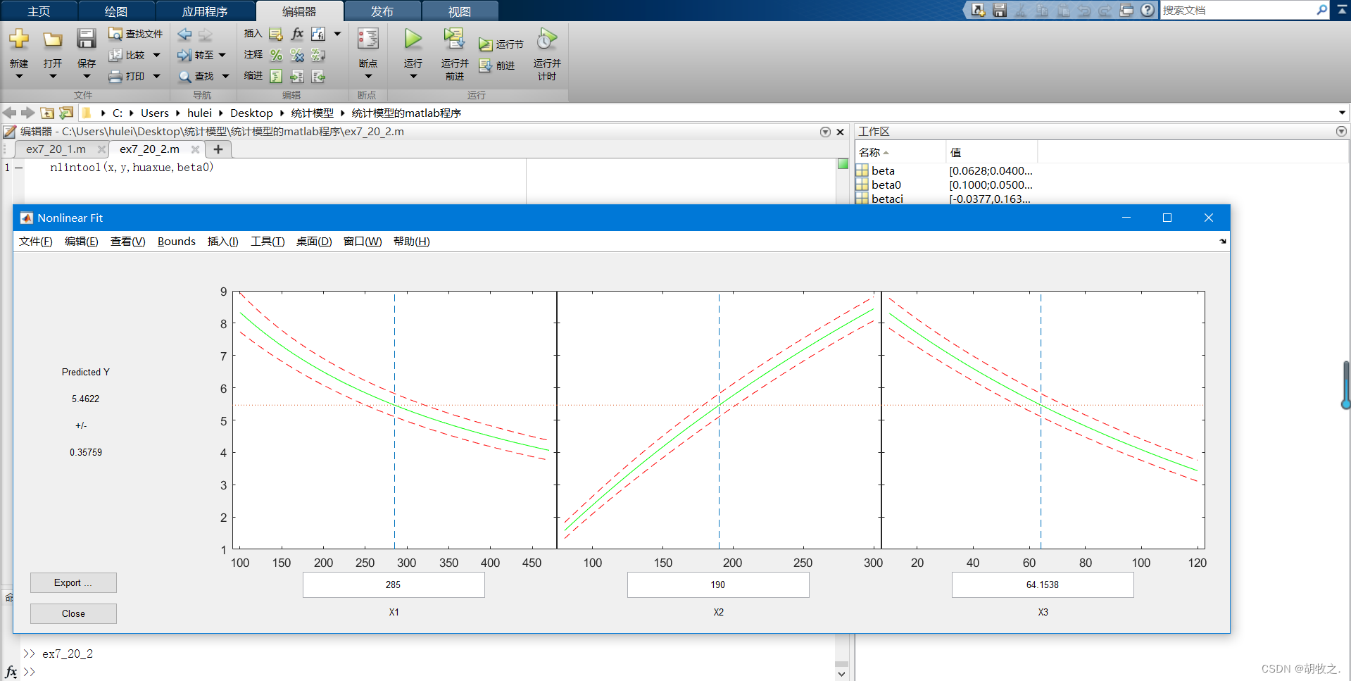Click the decrease indent icon

point(318,76)
